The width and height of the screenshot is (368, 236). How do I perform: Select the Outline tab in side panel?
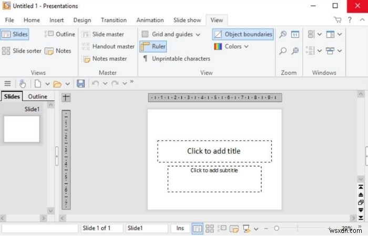[37, 96]
